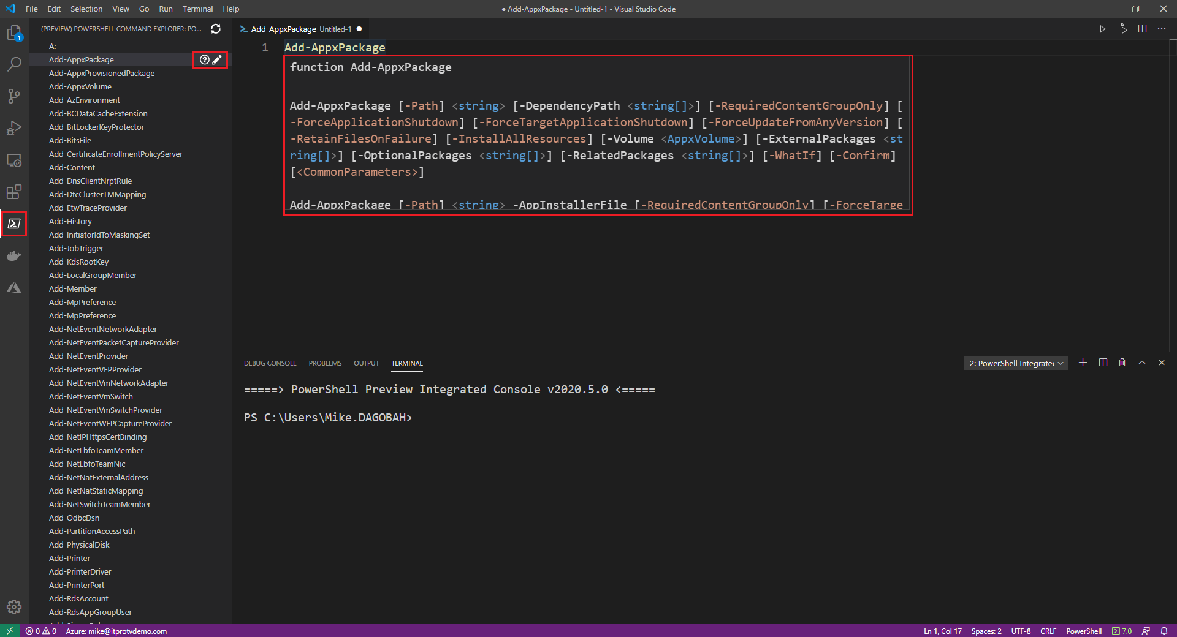
Task: Select Add-LocalGroupMember in command list
Action: click(93, 275)
